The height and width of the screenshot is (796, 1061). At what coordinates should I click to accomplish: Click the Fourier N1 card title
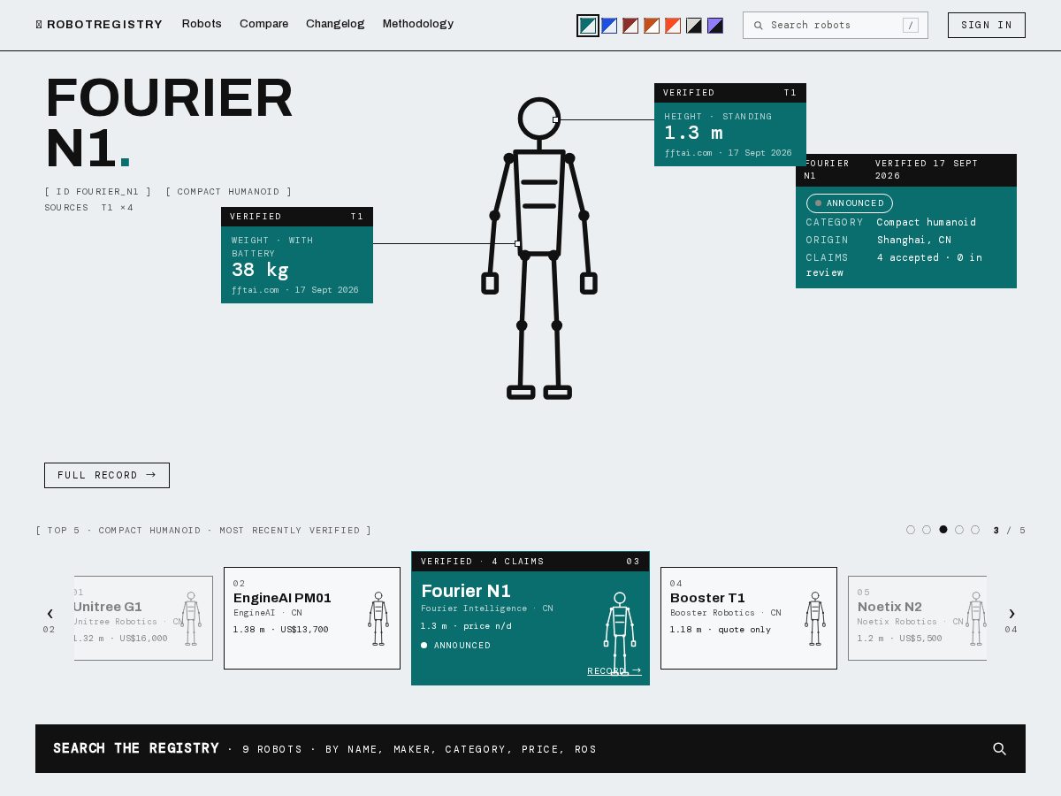pos(466,591)
